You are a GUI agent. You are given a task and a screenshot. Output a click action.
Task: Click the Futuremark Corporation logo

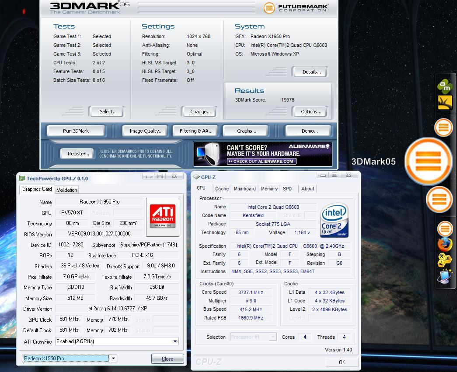click(296, 8)
